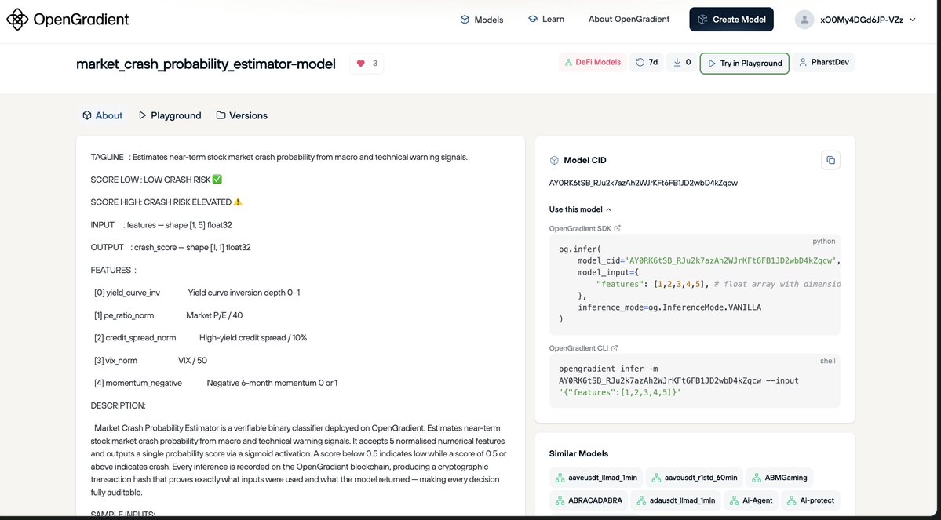Open the PharstDev author profile
This screenshot has height=520, width=941.
(x=823, y=63)
